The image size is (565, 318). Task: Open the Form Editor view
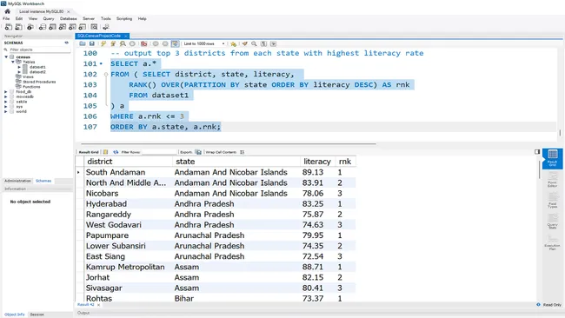point(552,179)
